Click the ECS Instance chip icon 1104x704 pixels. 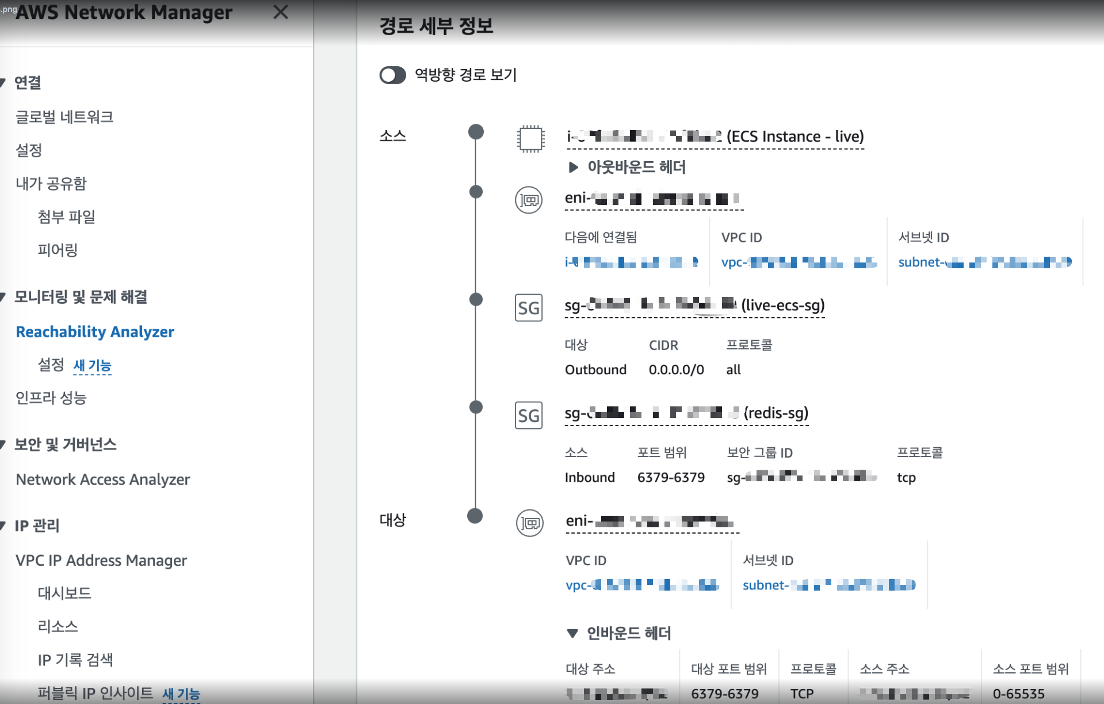point(530,139)
